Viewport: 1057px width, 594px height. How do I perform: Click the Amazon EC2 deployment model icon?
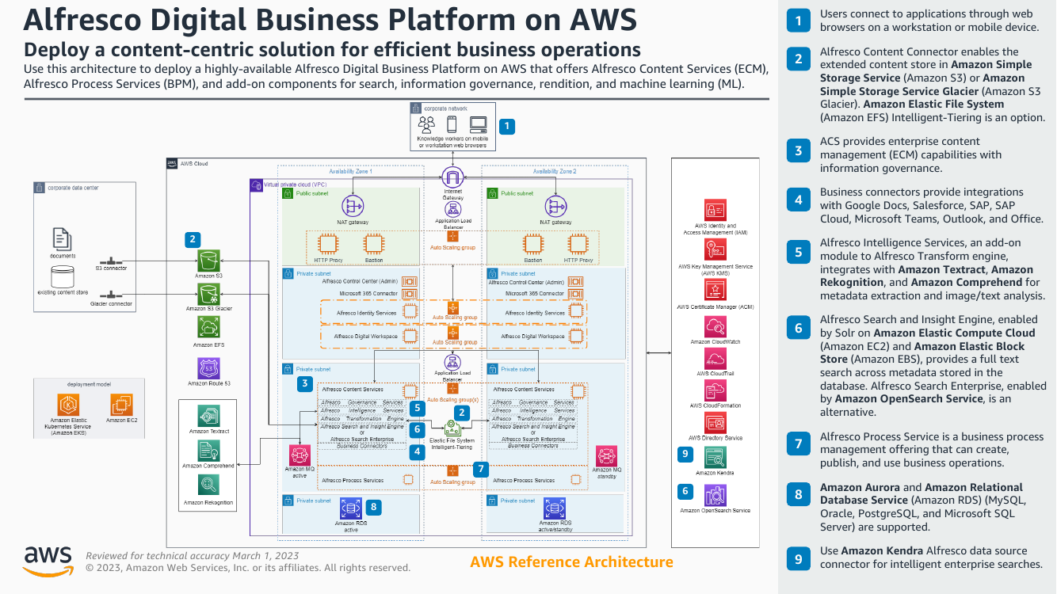121,405
